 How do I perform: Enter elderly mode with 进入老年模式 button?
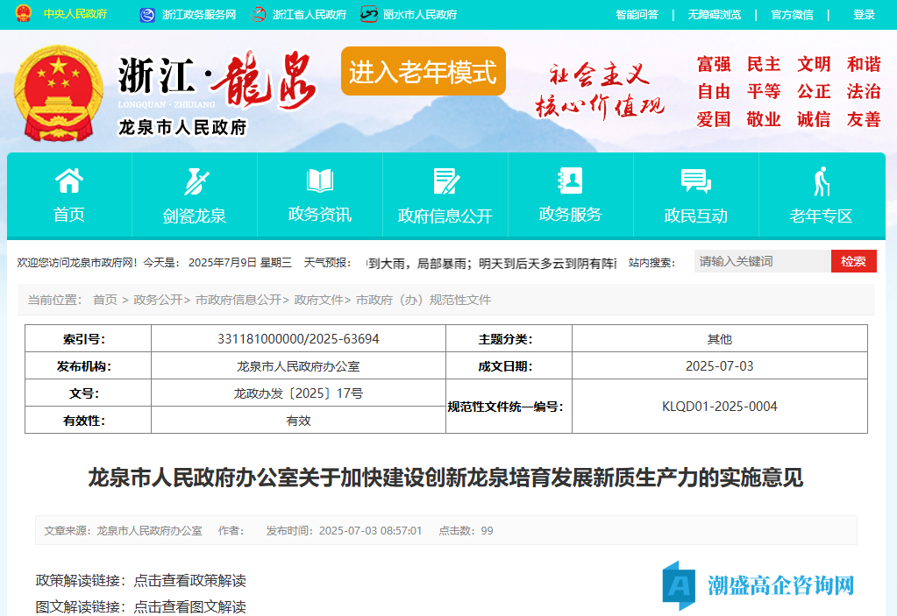pos(424,71)
